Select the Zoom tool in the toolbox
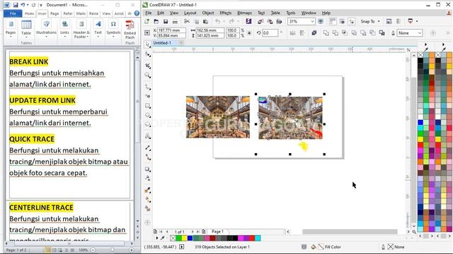This screenshot has height=254, width=453. [148, 75]
